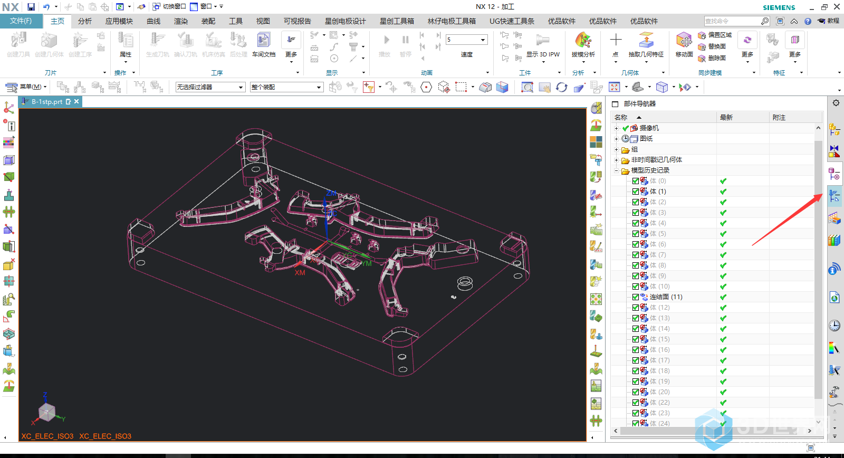Uncheck the 体 (0) checkbox

point(636,181)
